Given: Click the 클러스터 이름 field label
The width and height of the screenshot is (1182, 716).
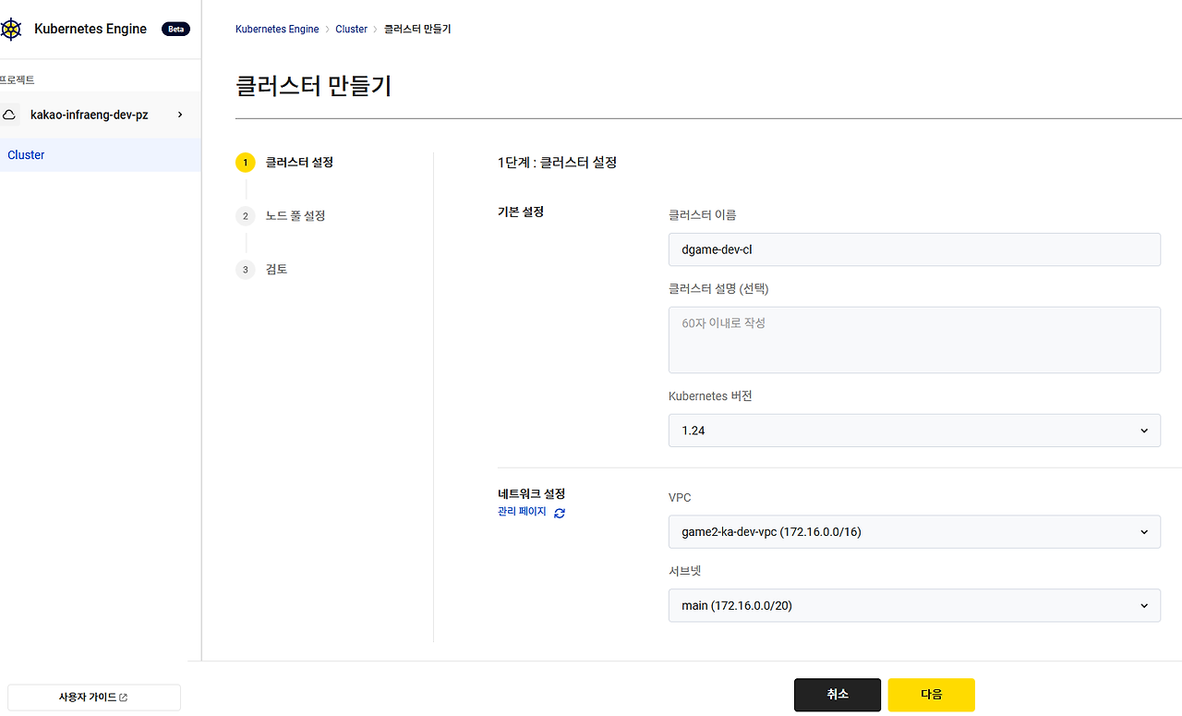Looking at the screenshot, I should pyautogui.click(x=703, y=215).
